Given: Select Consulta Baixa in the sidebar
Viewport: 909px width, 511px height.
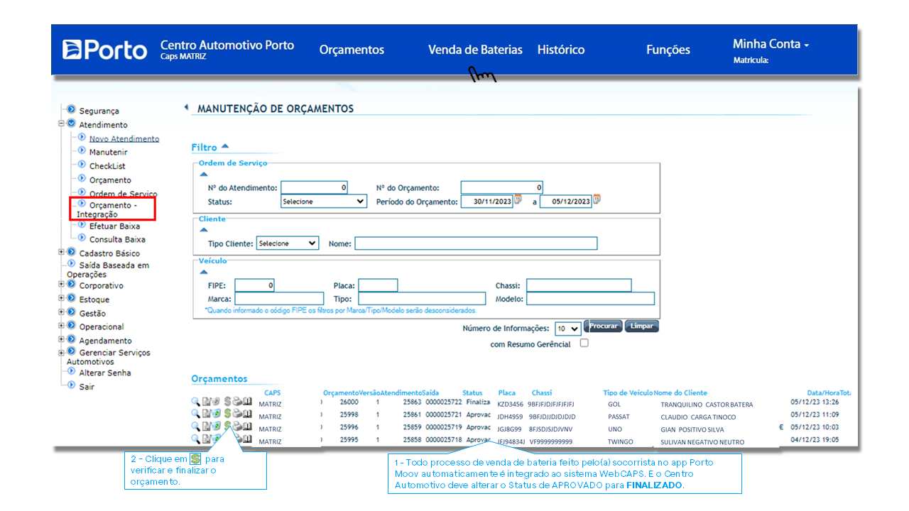Looking at the screenshot, I should coord(117,239).
